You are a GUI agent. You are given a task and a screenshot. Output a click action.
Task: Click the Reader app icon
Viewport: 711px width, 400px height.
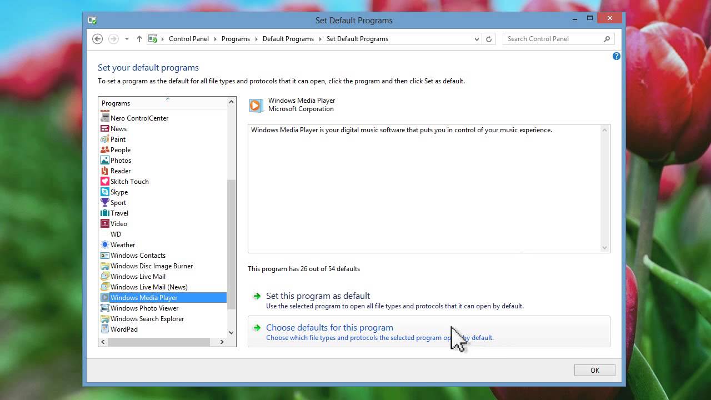click(105, 171)
